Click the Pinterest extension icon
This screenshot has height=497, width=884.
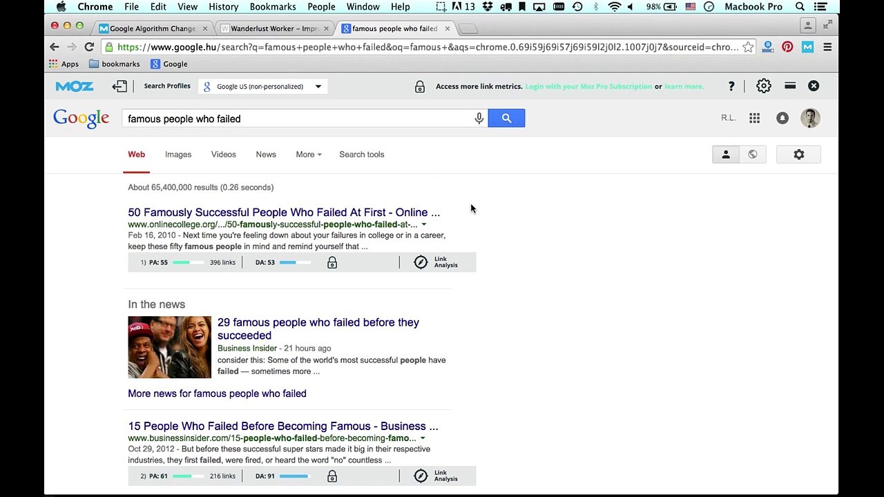pyautogui.click(x=787, y=47)
